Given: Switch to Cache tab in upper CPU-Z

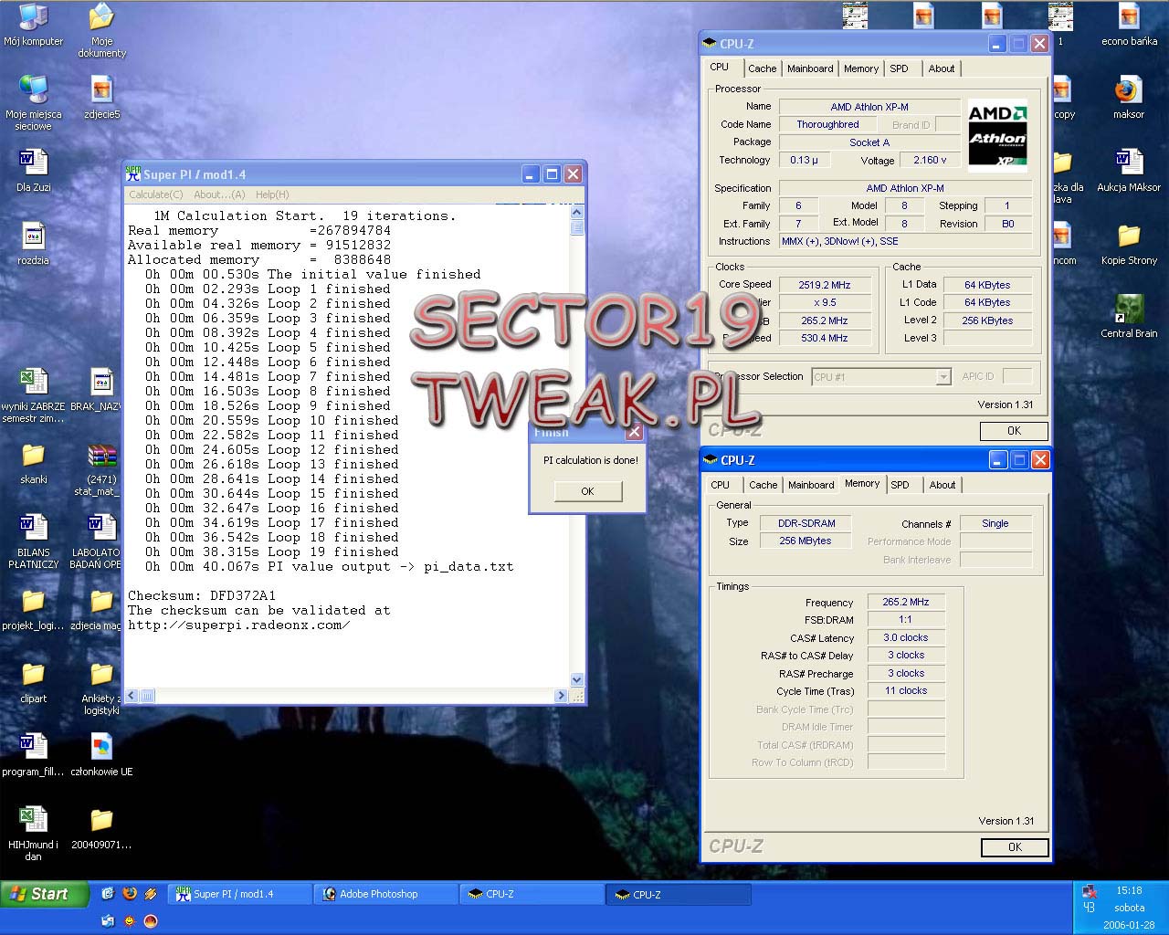Looking at the screenshot, I should coord(763,68).
